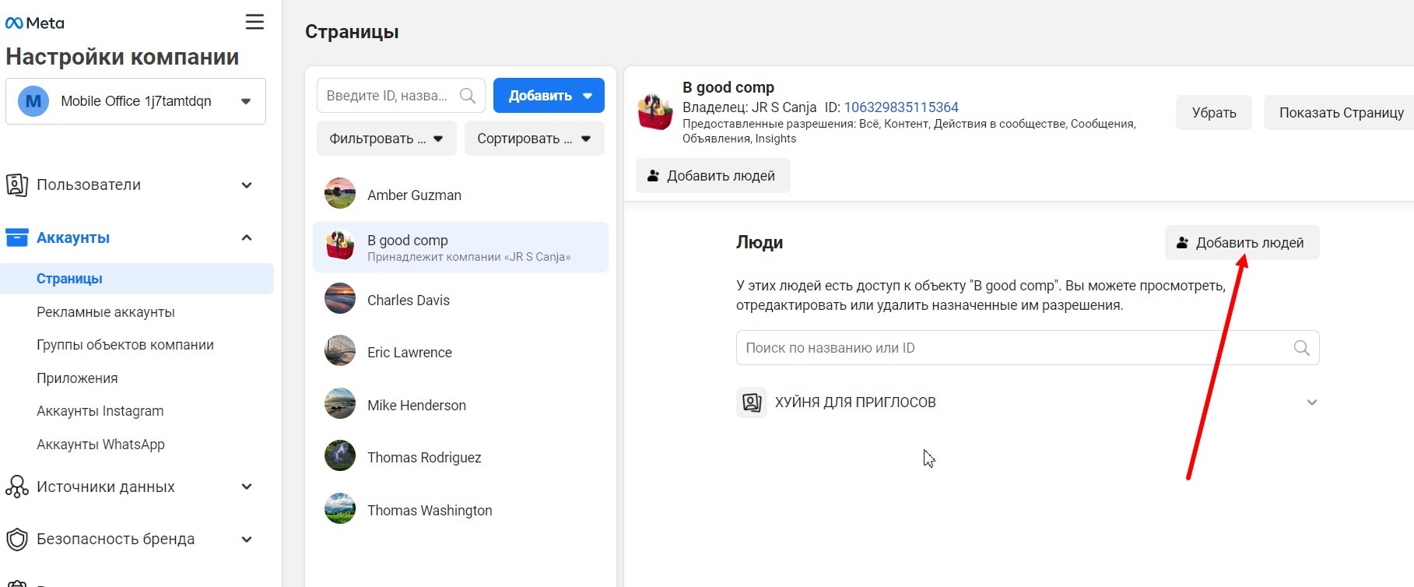Collapse the Аккаунты section

[247, 237]
